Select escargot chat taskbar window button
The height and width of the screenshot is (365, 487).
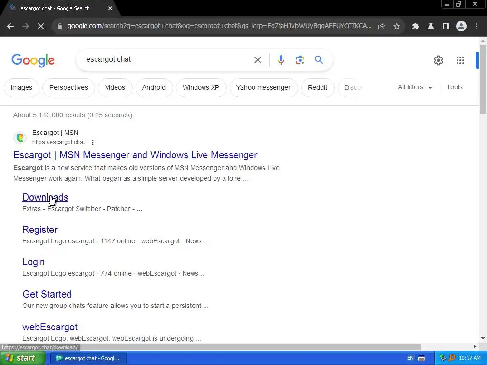pos(88,358)
